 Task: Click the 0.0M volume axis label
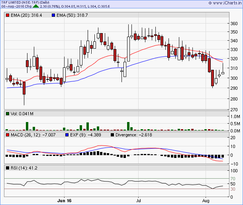pos(235,131)
